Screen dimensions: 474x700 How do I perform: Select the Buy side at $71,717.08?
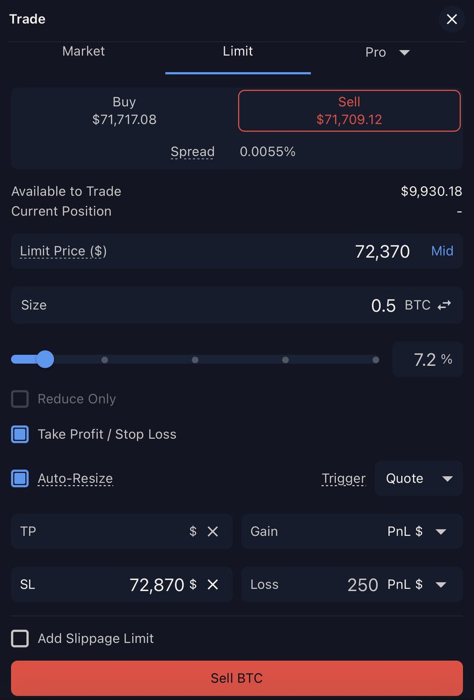124,111
